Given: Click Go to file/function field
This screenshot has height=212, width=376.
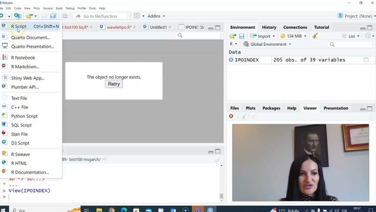Looking at the screenshot, I should click(100, 16).
